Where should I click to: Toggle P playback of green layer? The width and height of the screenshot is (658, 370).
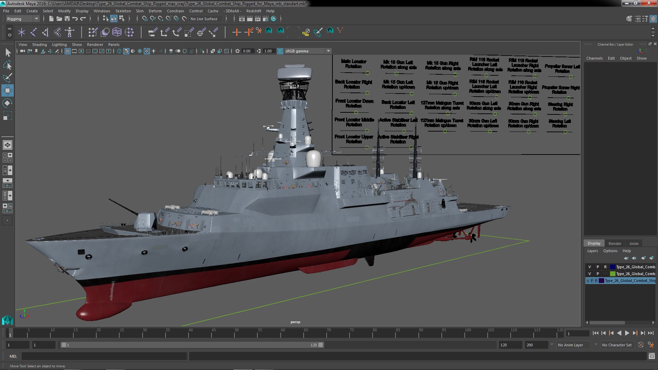pyautogui.click(x=597, y=274)
